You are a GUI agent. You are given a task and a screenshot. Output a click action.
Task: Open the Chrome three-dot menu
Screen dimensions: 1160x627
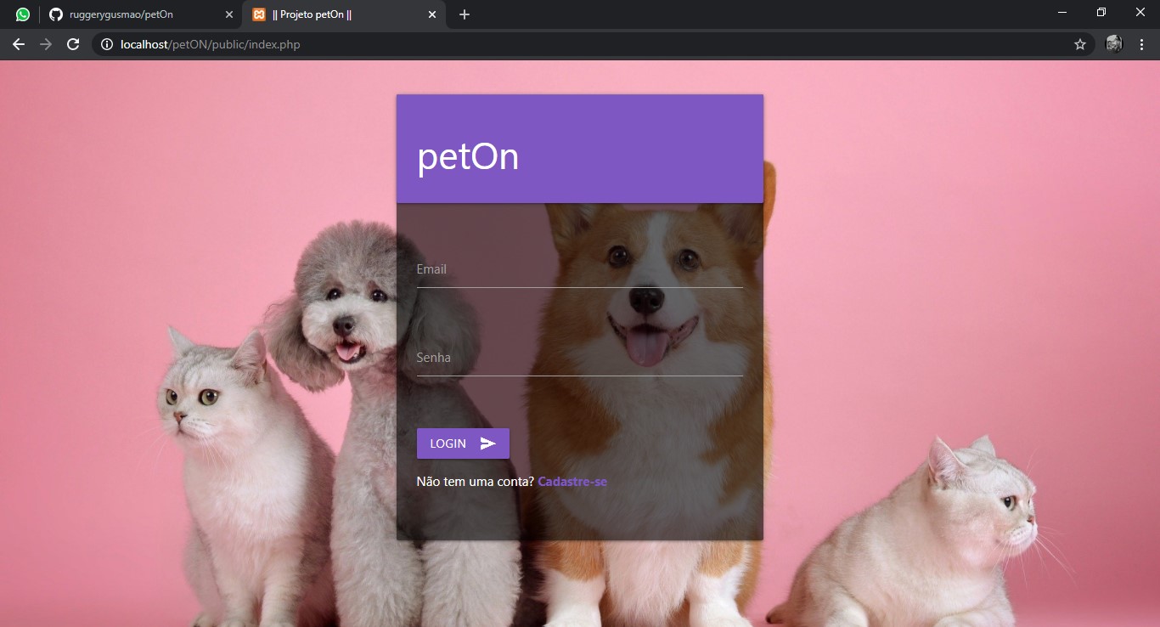click(1141, 44)
